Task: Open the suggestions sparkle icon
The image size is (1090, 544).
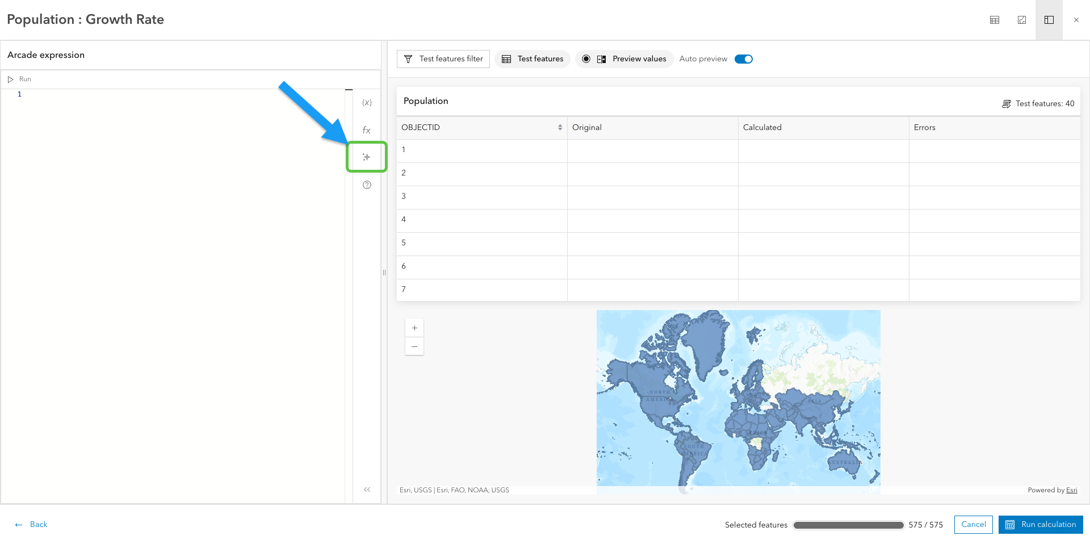Action: [x=367, y=157]
